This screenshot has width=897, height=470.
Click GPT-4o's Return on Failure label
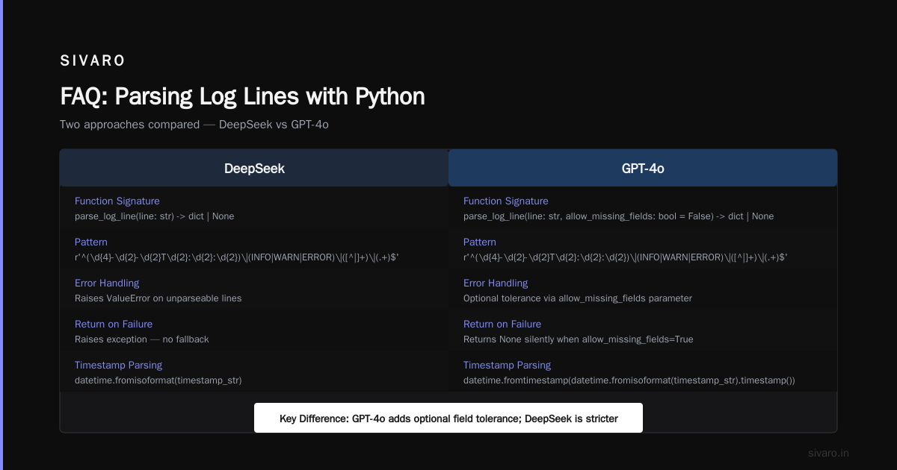click(502, 324)
